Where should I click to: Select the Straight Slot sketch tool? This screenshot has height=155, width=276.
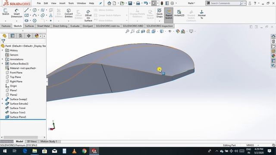point(26,21)
